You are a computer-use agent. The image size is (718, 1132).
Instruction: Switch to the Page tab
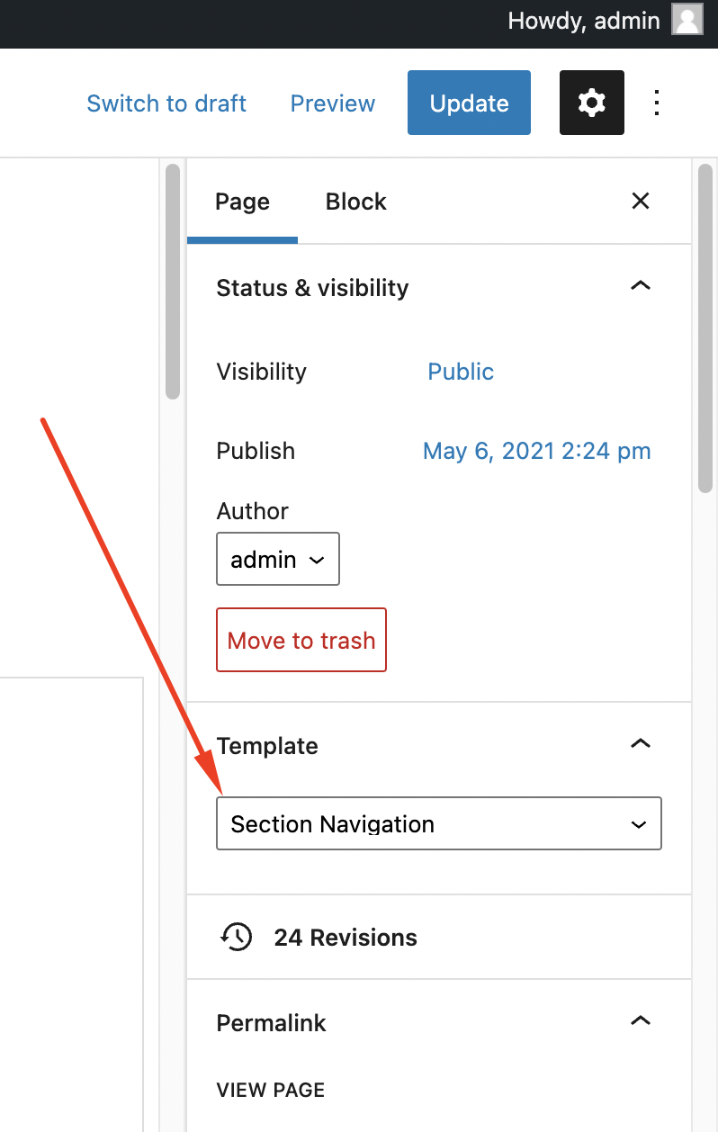click(x=242, y=202)
